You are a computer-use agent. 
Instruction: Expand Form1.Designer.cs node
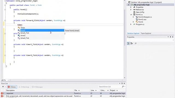click(133, 17)
